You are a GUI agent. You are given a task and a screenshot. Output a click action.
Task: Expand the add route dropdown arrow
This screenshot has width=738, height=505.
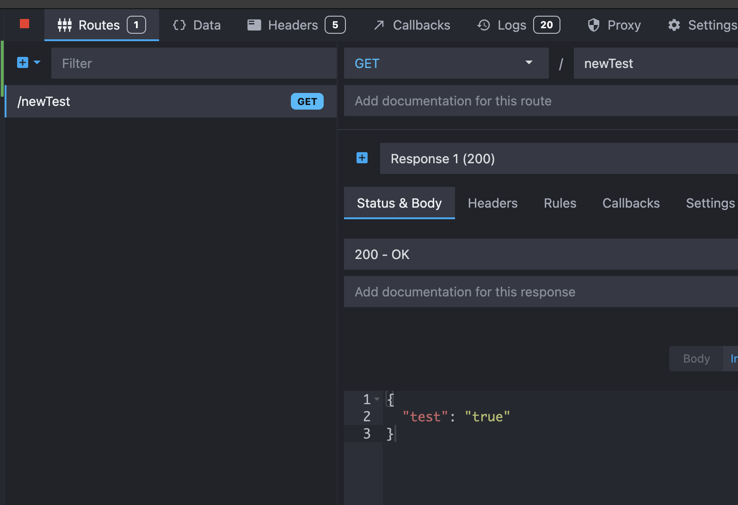[x=37, y=62]
